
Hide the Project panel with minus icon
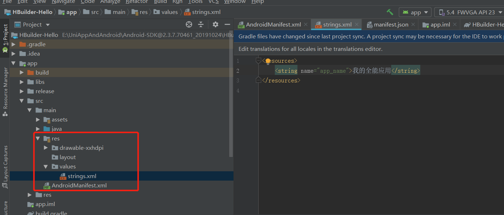pyautogui.click(x=227, y=24)
